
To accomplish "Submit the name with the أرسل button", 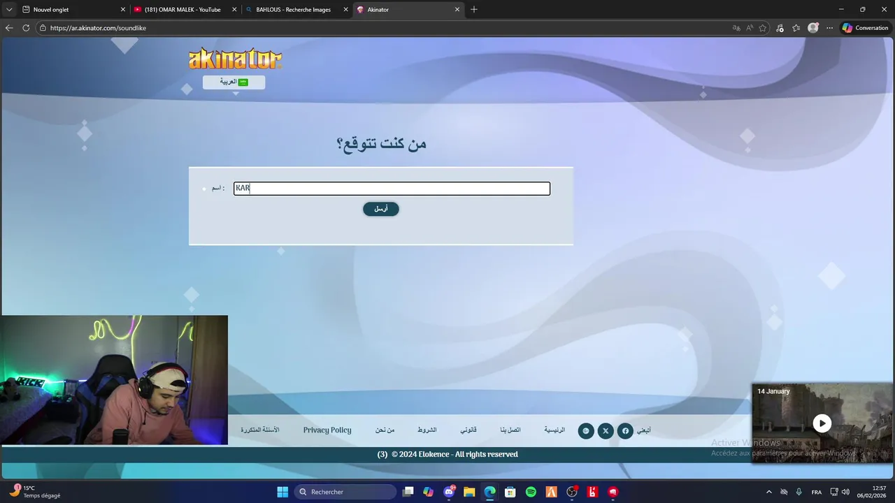I will point(381,209).
